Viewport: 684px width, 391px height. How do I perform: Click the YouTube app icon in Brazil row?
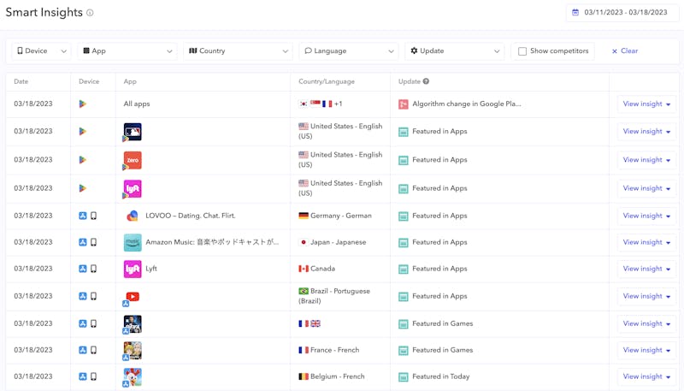coord(133,296)
